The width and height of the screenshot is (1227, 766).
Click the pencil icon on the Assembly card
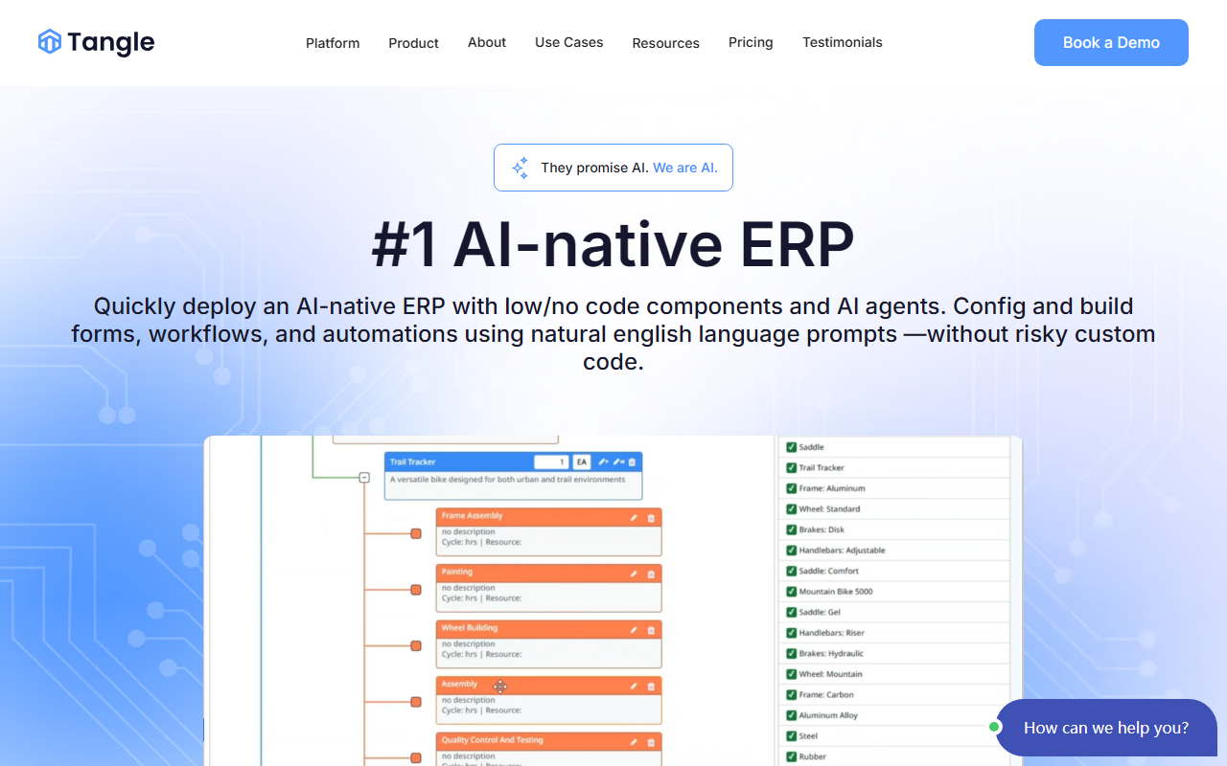pos(634,686)
